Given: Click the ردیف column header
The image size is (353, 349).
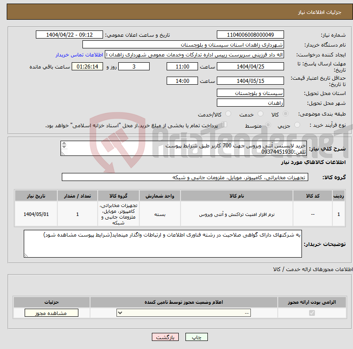Looking at the screenshot, I should [x=339, y=196].
